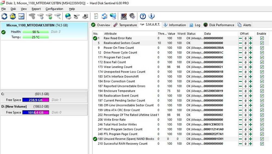
Task: Uncheck Enable for Raw Read Error Rate
Action: click(x=262, y=38)
